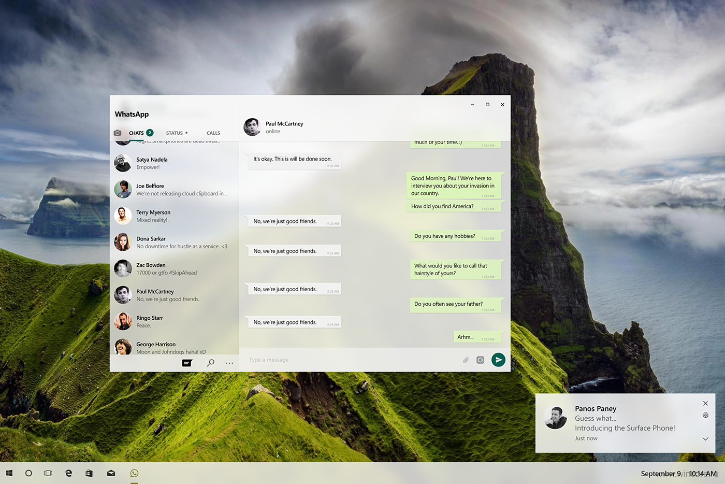Open the Joe Belfiore chat
Image resolution: width=725 pixels, height=484 pixels.
(x=175, y=190)
